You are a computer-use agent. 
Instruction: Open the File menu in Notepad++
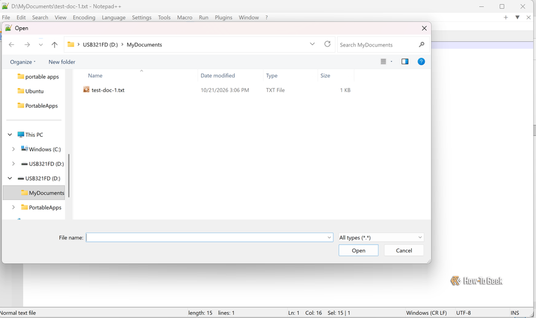pos(6,18)
